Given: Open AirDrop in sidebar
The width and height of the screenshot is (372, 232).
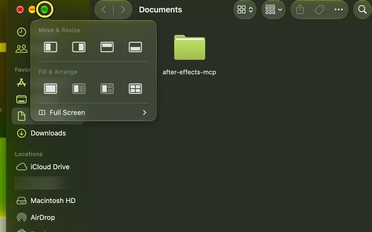Looking at the screenshot, I should coord(36,218).
